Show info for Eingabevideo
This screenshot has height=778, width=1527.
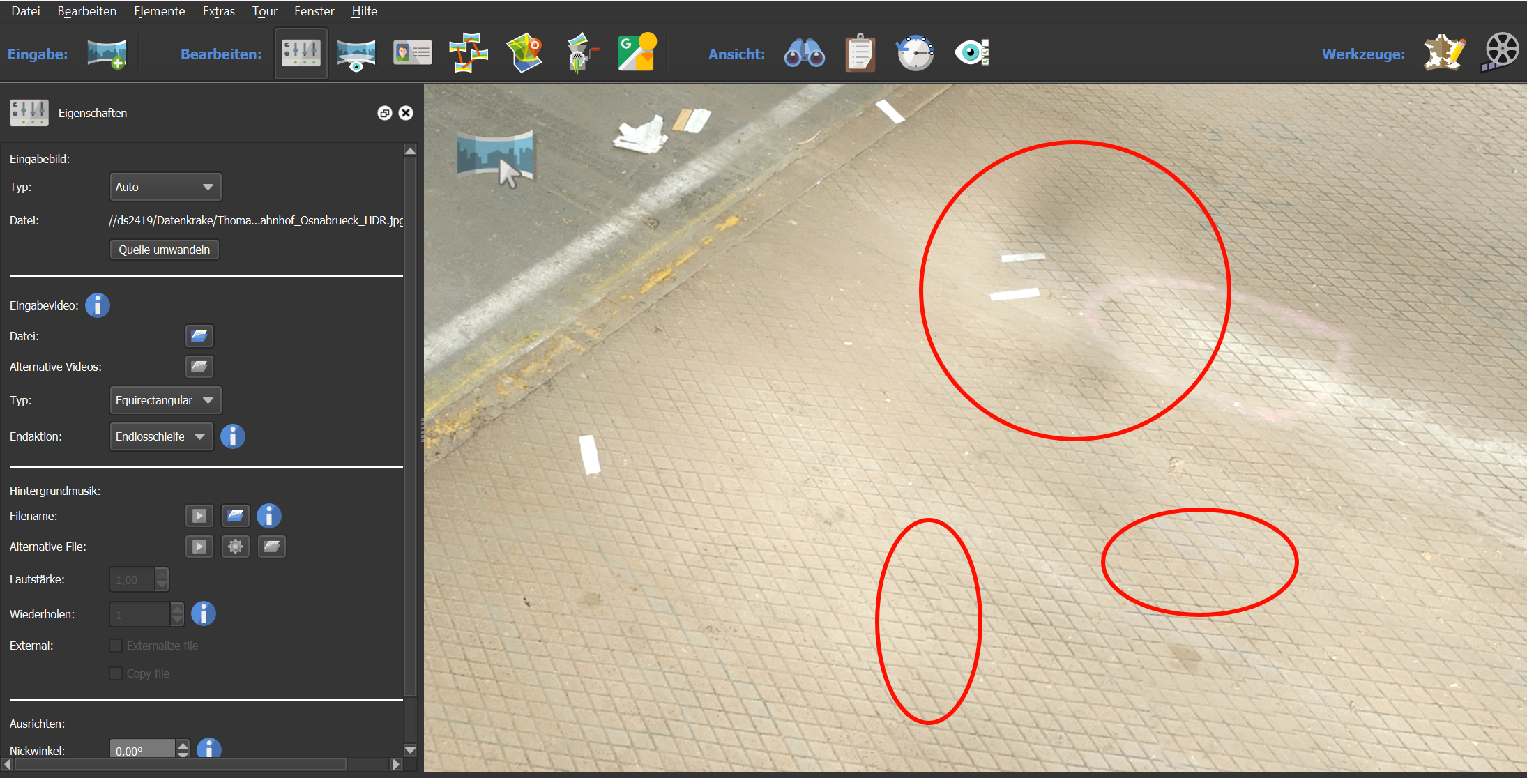coord(98,305)
